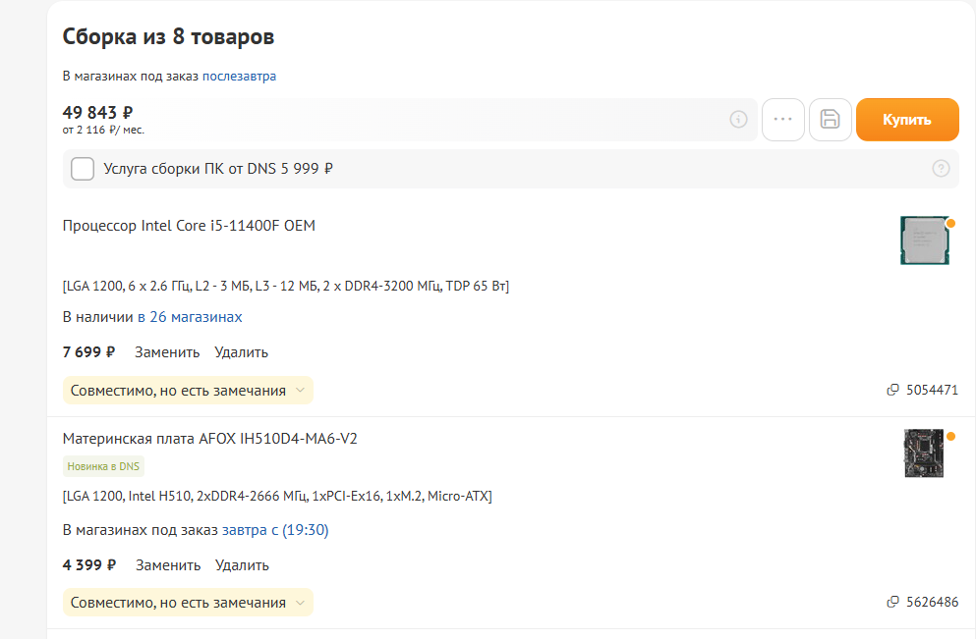Click the 'завтра с (19:30)' link
Screen dimensions: 976x639
click(x=275, y=530)
